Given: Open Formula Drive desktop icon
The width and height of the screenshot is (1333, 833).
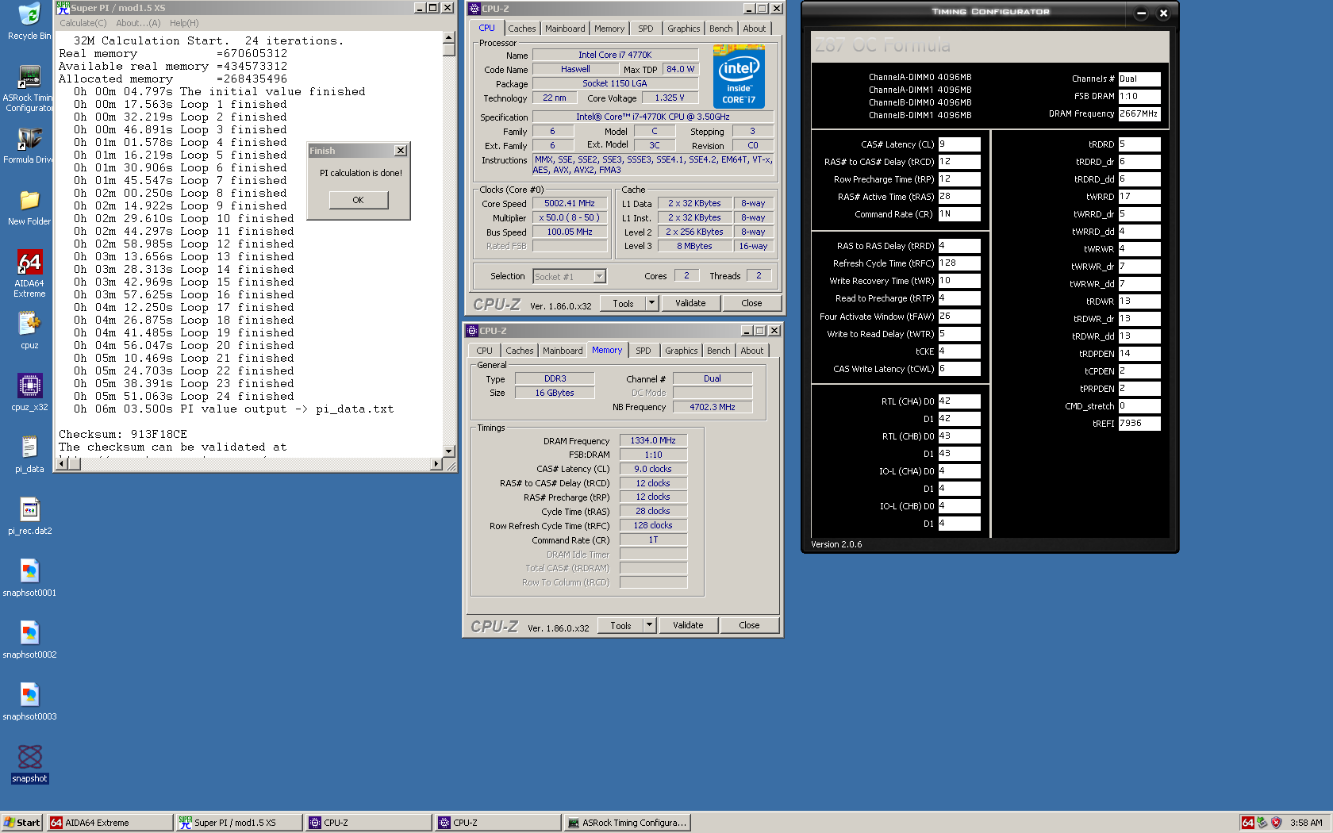Looking at the screenshot, I should pos(29,140).
